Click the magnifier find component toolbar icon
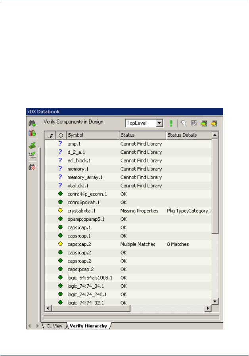Viewport: 249px width, 356px height. tap(184, 123)
